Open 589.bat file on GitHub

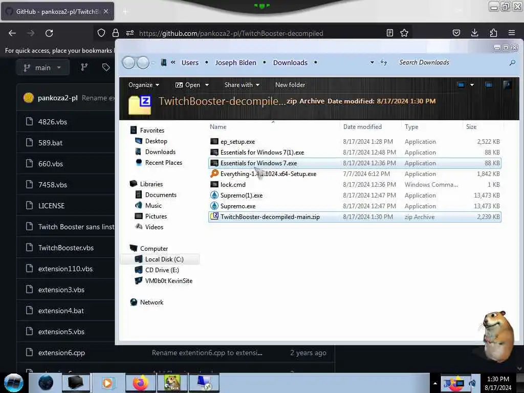click(x=50, y=143)
